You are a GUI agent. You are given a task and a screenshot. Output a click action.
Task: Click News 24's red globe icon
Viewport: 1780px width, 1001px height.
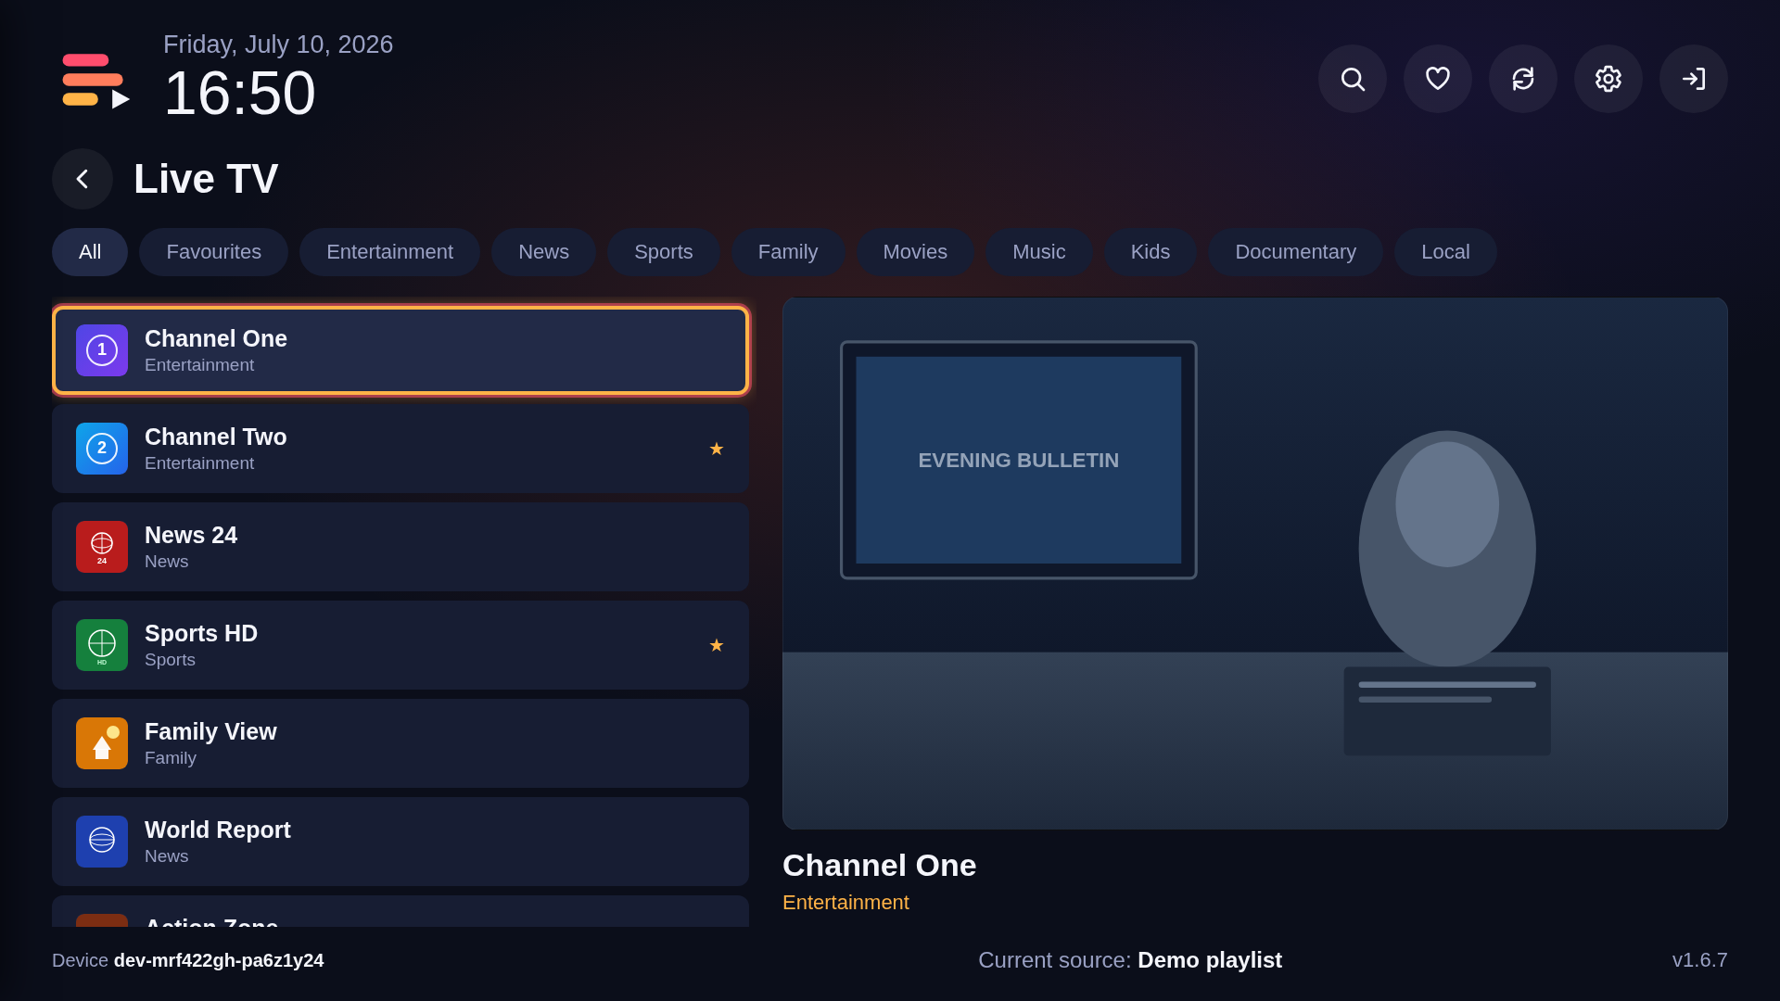(102, 547)
